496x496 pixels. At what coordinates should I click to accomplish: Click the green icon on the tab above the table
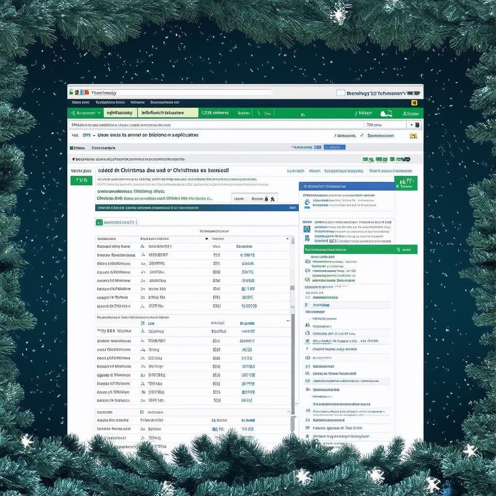coord(99,222)
